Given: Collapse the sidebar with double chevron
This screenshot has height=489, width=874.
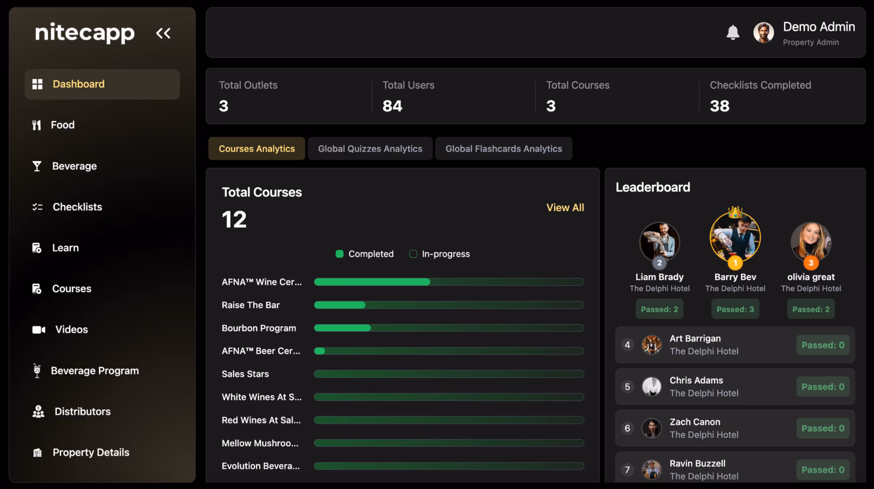Looking at the screenshot, I should pos(163,33).
